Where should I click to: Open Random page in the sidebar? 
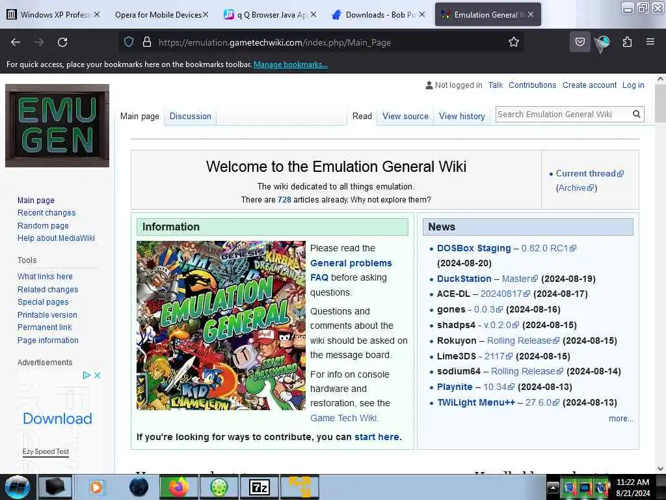tap(43, 225)
